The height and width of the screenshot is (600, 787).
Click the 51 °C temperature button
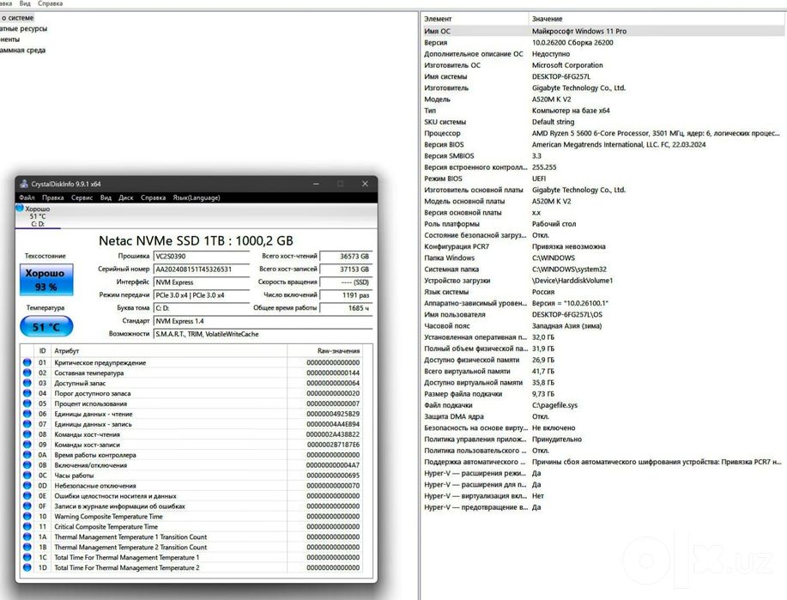(x=46, y=327)
